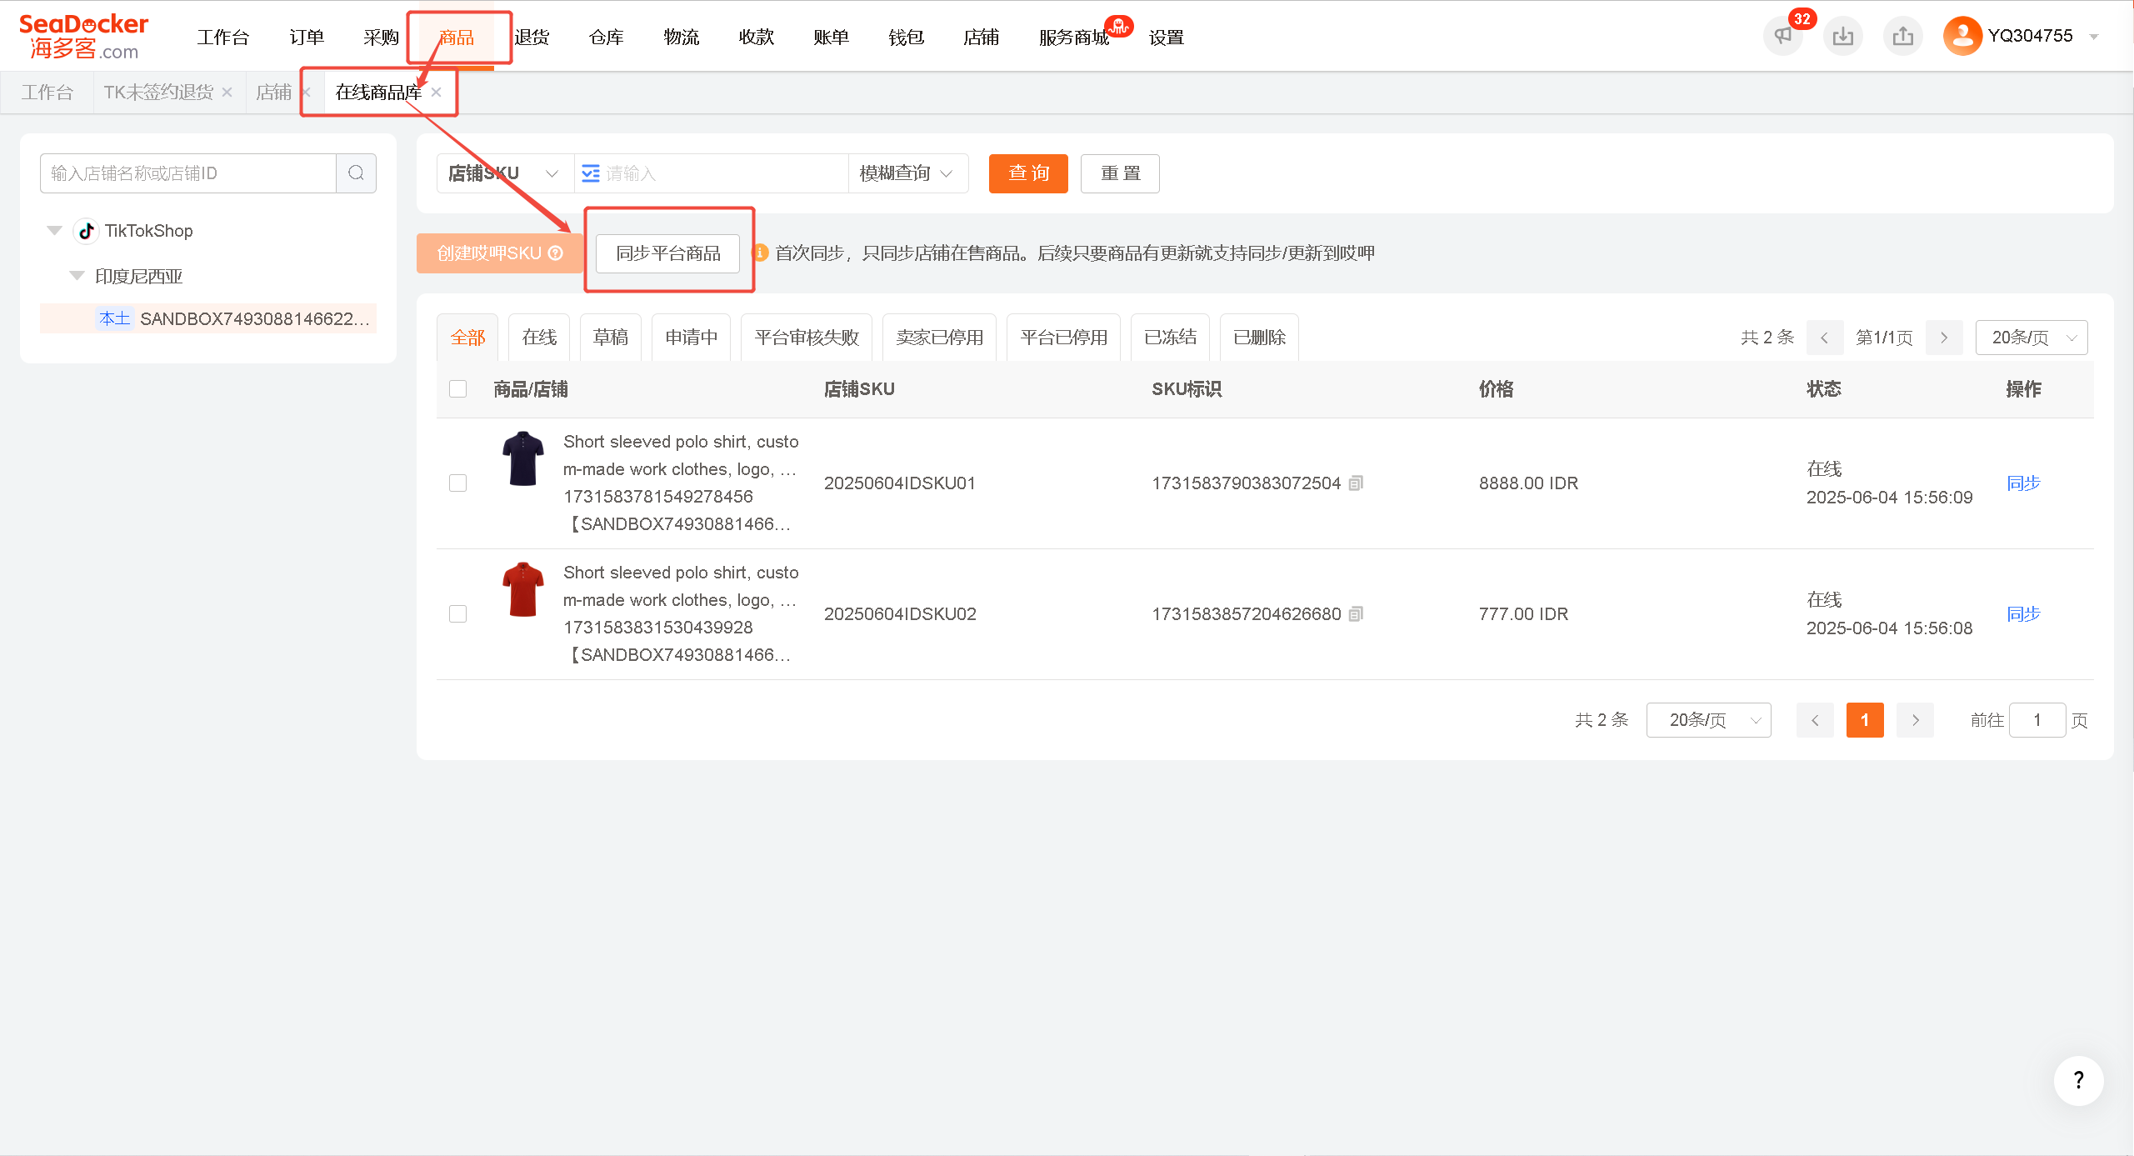Open the 店铺SKU search field dropdown
This screenshot has height=1156, width=2134.
(x=505, y=173)
